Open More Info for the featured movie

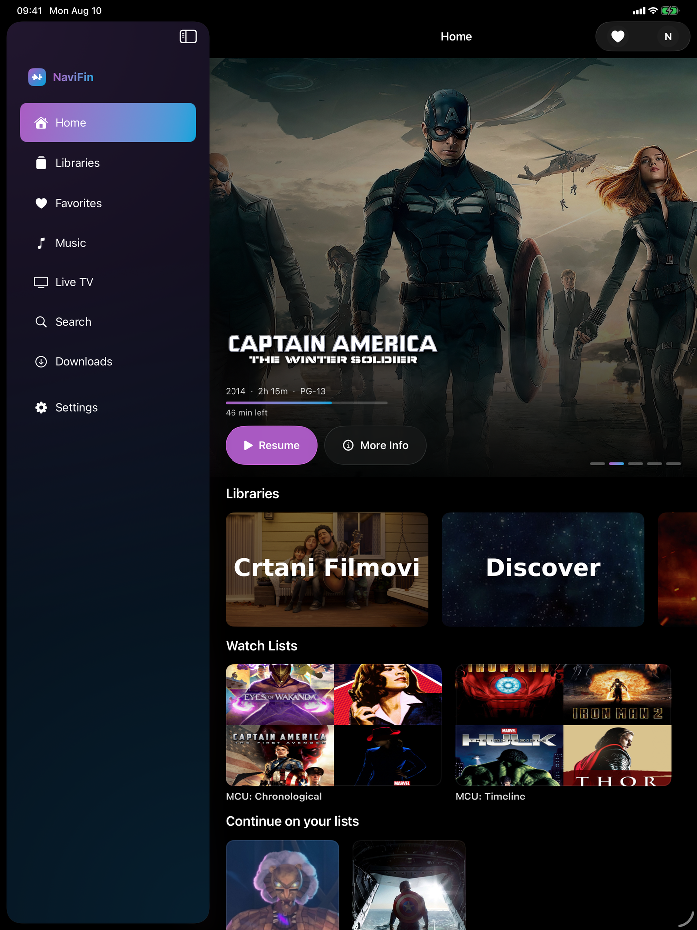[x=375, y=445]
